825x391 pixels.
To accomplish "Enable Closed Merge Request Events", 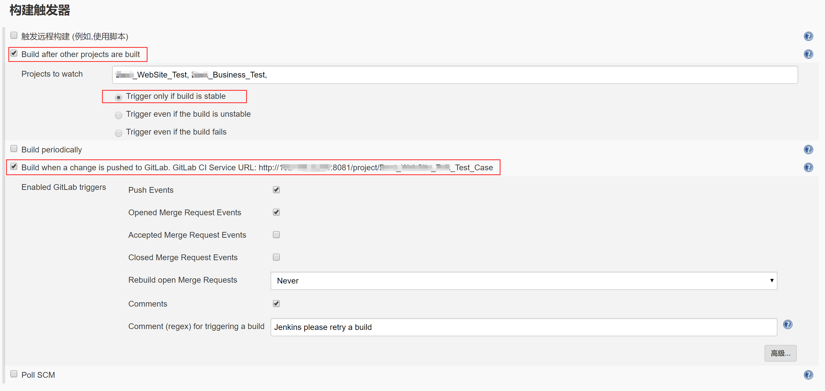I will tap(276, 257).
